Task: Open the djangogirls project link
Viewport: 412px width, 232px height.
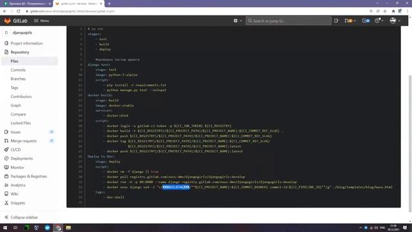Action: point(23,33)
